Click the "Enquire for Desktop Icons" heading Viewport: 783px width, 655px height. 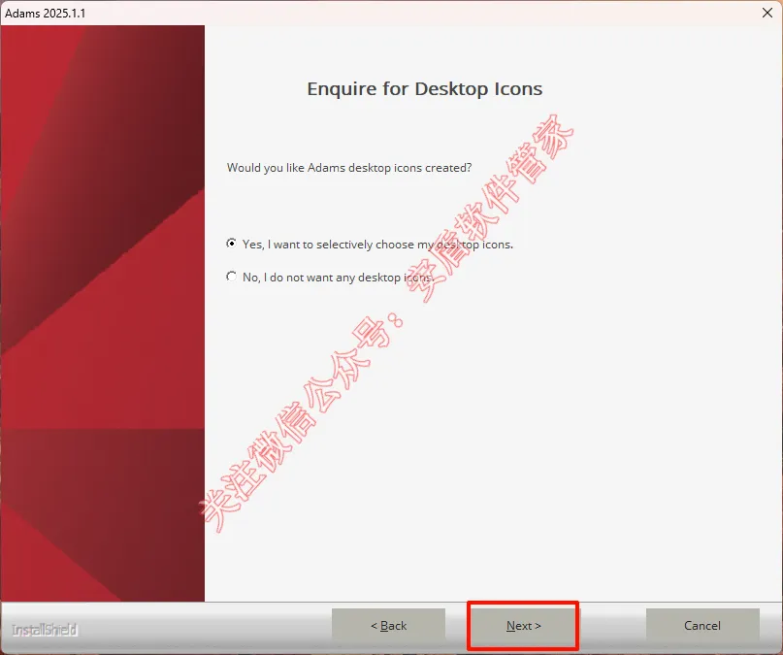coord(424,89)
